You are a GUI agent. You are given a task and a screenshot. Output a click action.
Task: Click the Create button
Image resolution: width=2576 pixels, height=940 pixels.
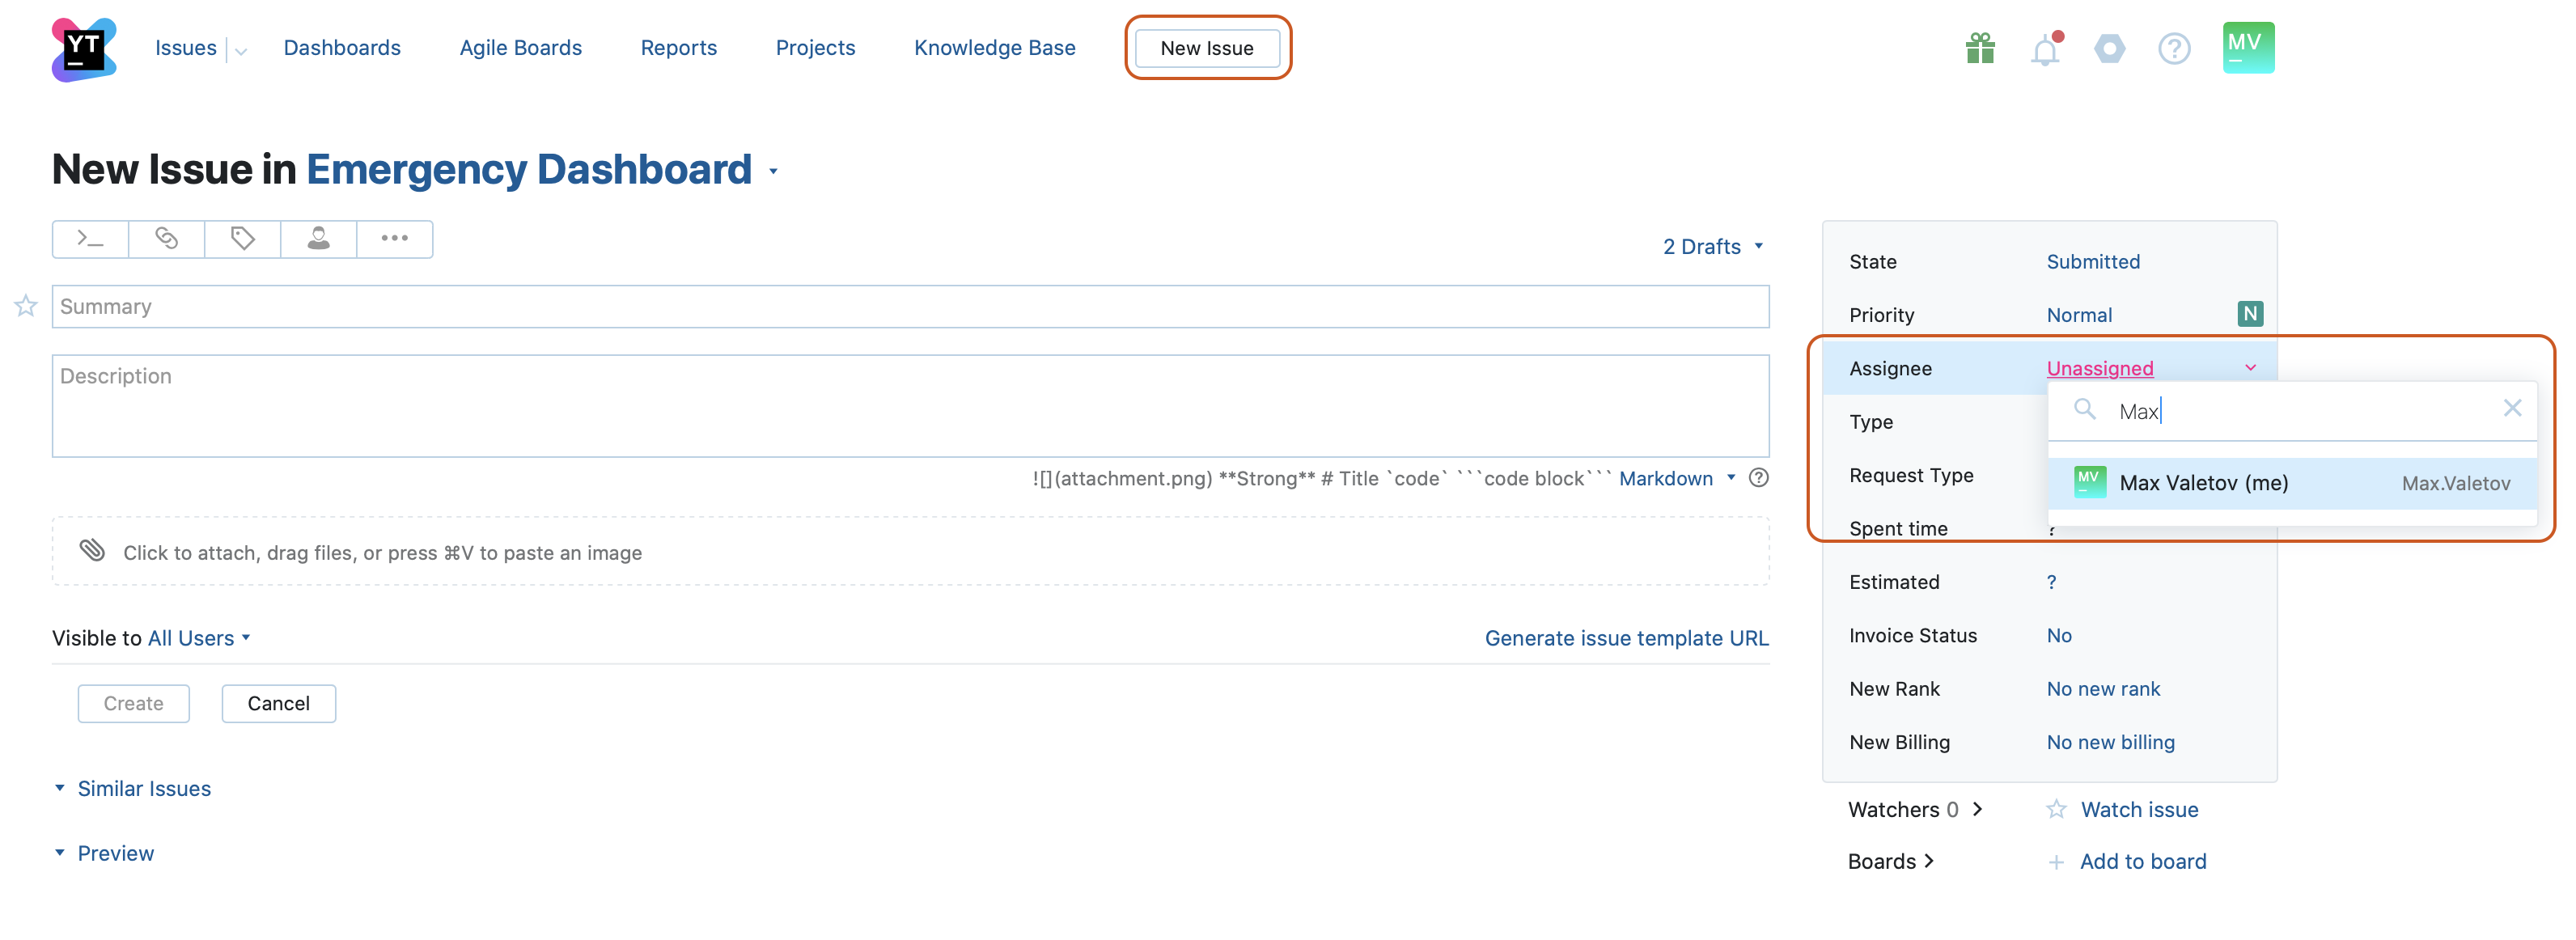(134, 703)
